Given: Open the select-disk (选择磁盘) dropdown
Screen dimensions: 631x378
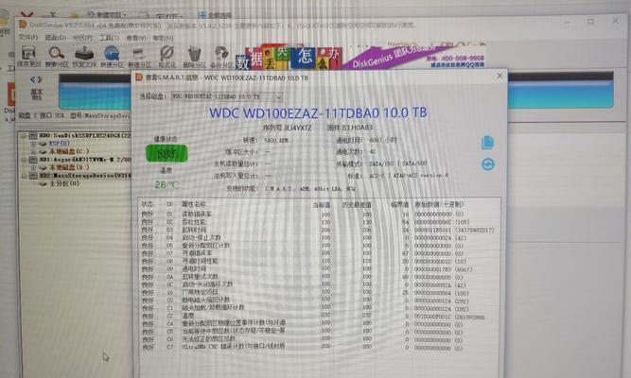Looking at the screenshot, I should (x=227, y=96).
